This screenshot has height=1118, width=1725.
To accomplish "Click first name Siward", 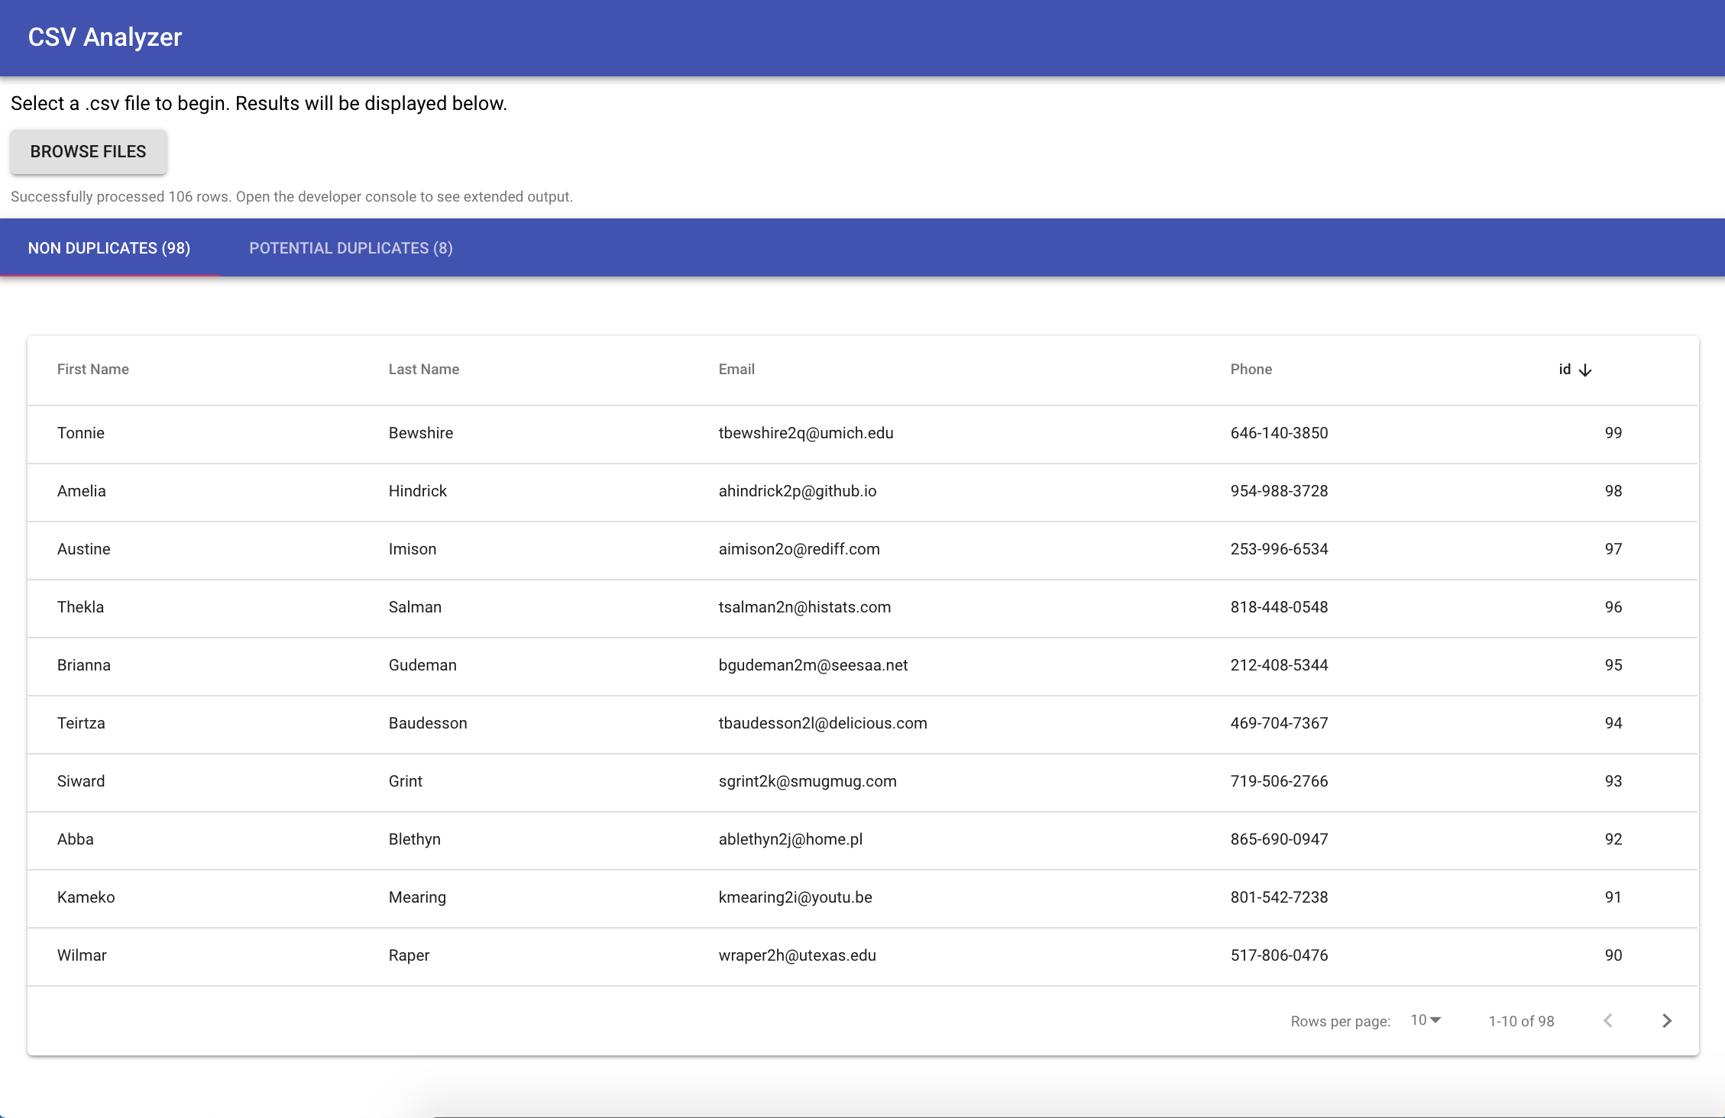I will pos(81,781).
